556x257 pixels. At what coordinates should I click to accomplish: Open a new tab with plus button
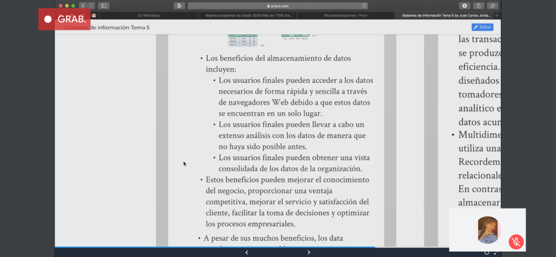497,16
